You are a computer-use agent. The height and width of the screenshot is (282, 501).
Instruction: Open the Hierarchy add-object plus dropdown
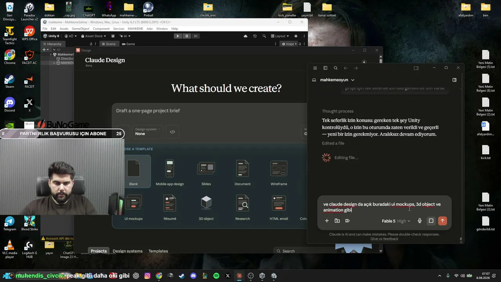(x=45, y=50)
